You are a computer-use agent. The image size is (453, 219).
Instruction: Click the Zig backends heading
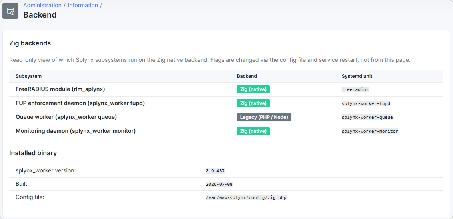click(30, 43)
